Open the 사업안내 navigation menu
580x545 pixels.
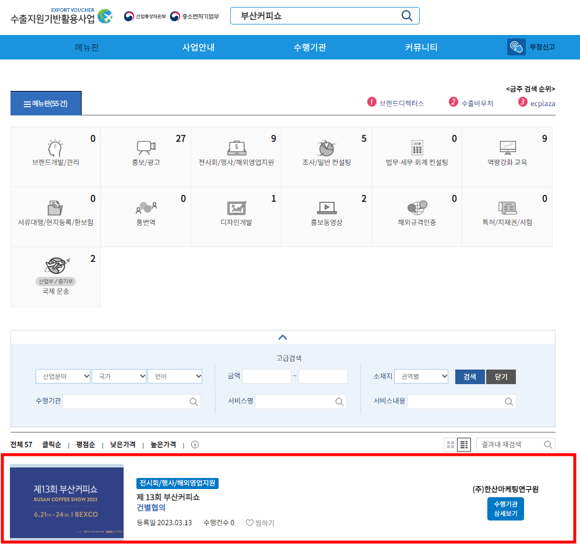[198, 47]
